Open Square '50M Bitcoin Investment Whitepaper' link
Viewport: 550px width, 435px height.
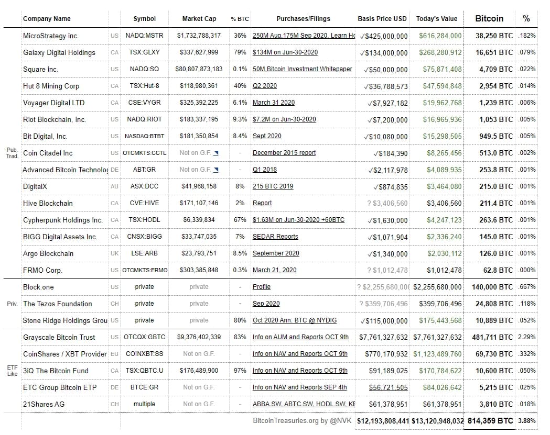(303, 69)
